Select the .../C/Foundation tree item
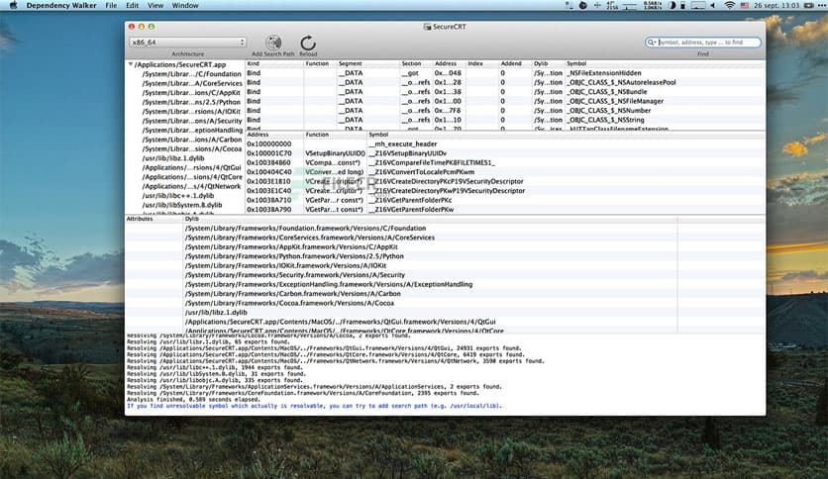This screenshot has width=828, height=479. pos(191,74)
